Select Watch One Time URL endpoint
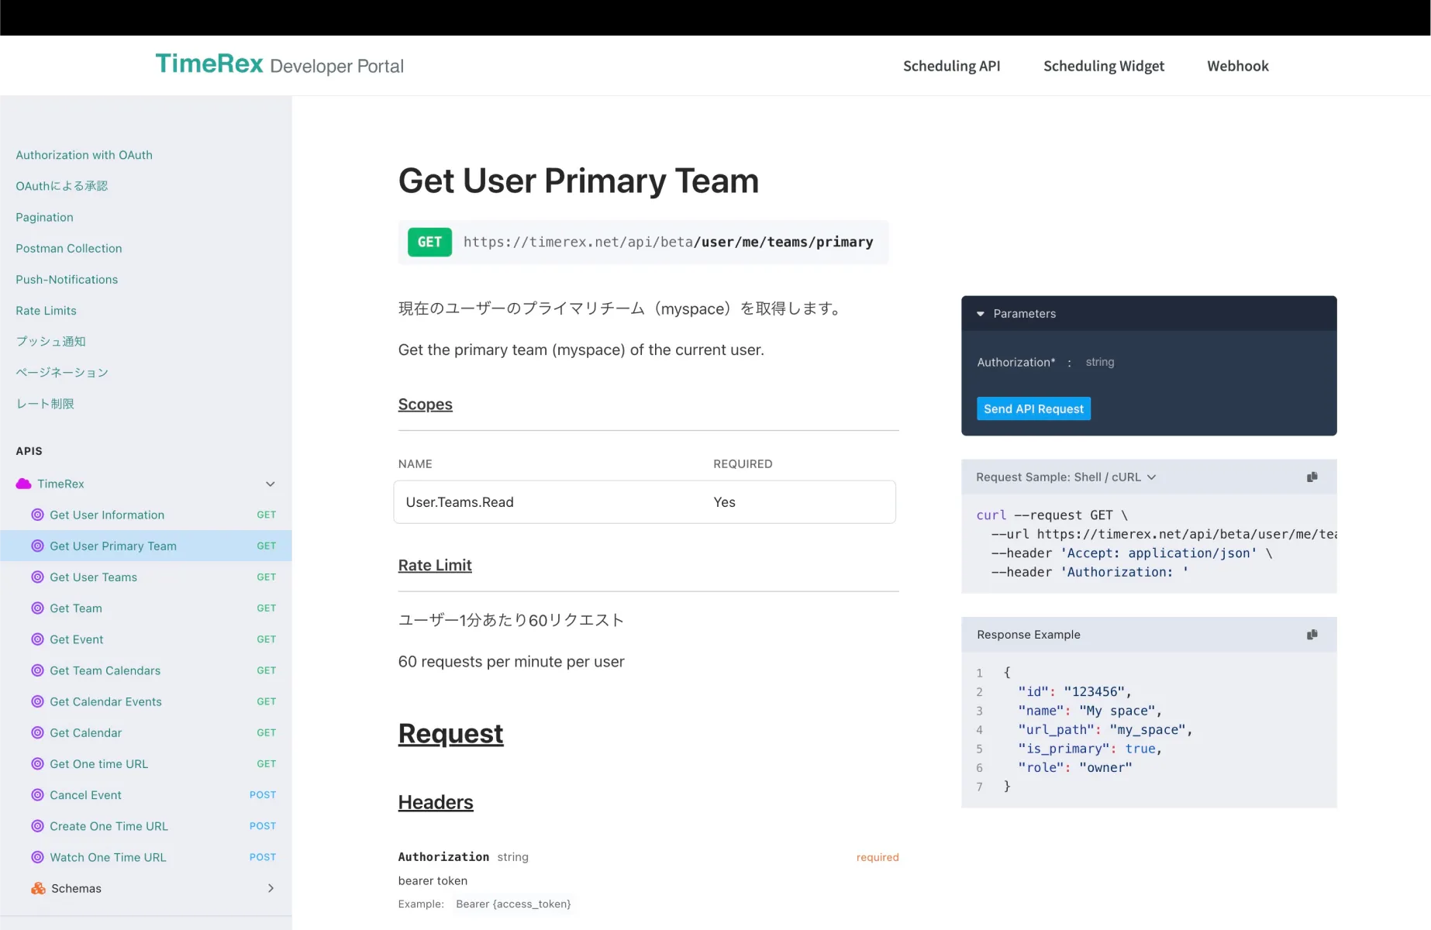Screen dimensions: 1431x930 146,857
